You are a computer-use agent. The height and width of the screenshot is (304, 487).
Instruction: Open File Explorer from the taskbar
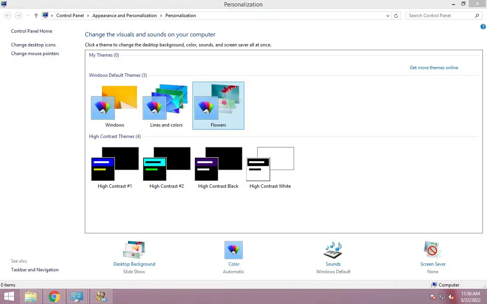[x=31, y=296]
